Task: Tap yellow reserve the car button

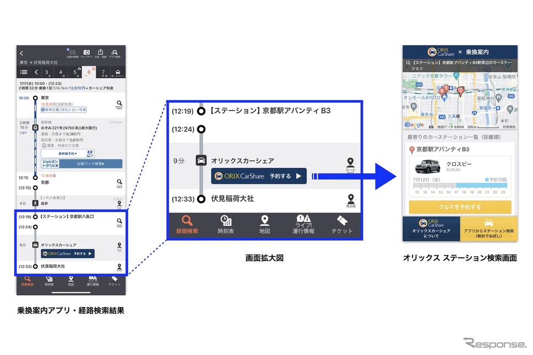Action: pos(460,207)
